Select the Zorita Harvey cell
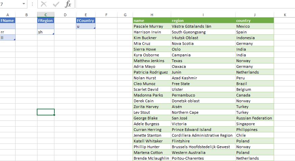The height and width of the screenshot is (161, 295). click(x=152, y=107)
